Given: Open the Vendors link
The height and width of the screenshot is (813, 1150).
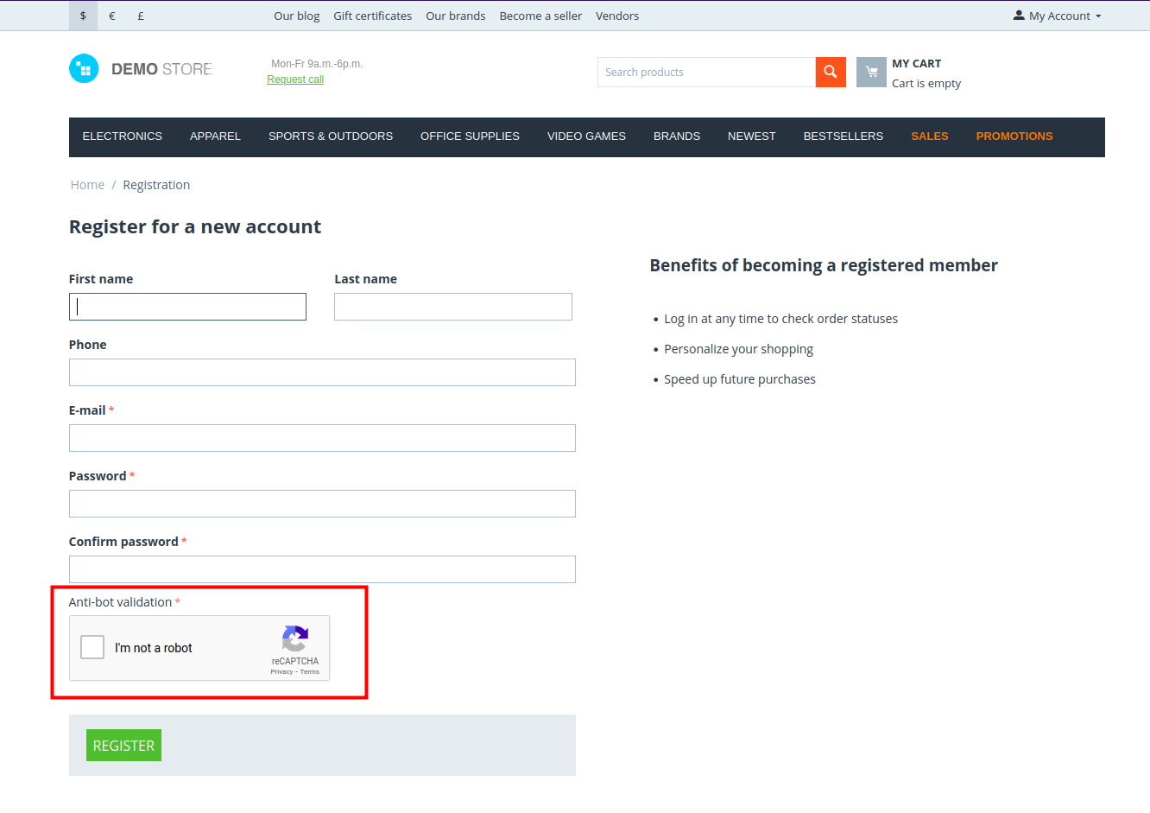Looking at the screenshot, I should point(617,16).
